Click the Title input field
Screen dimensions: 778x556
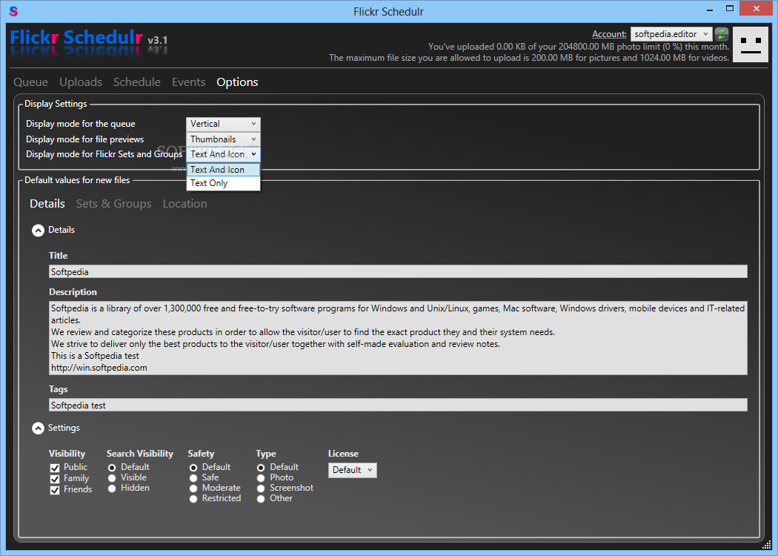[398, 271]
